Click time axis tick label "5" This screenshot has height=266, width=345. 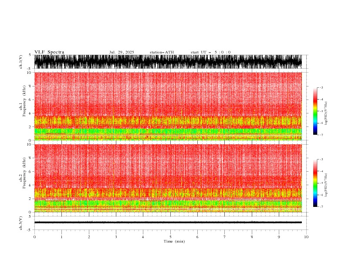point(170,237)
